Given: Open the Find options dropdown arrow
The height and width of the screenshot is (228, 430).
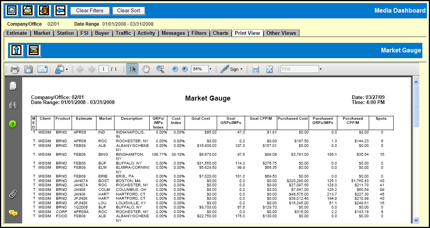Looking at the screenshot, I should tap(320, 69).
